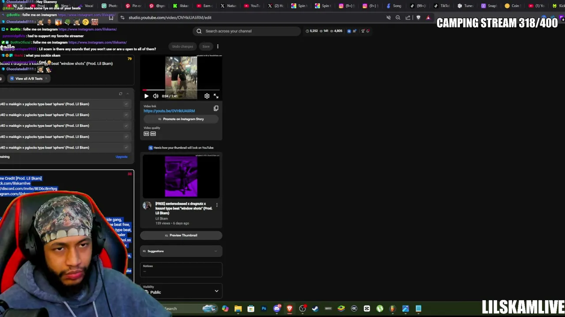Click the Undo changes button
Screen dimensions: 565x317
click(183, 46)
